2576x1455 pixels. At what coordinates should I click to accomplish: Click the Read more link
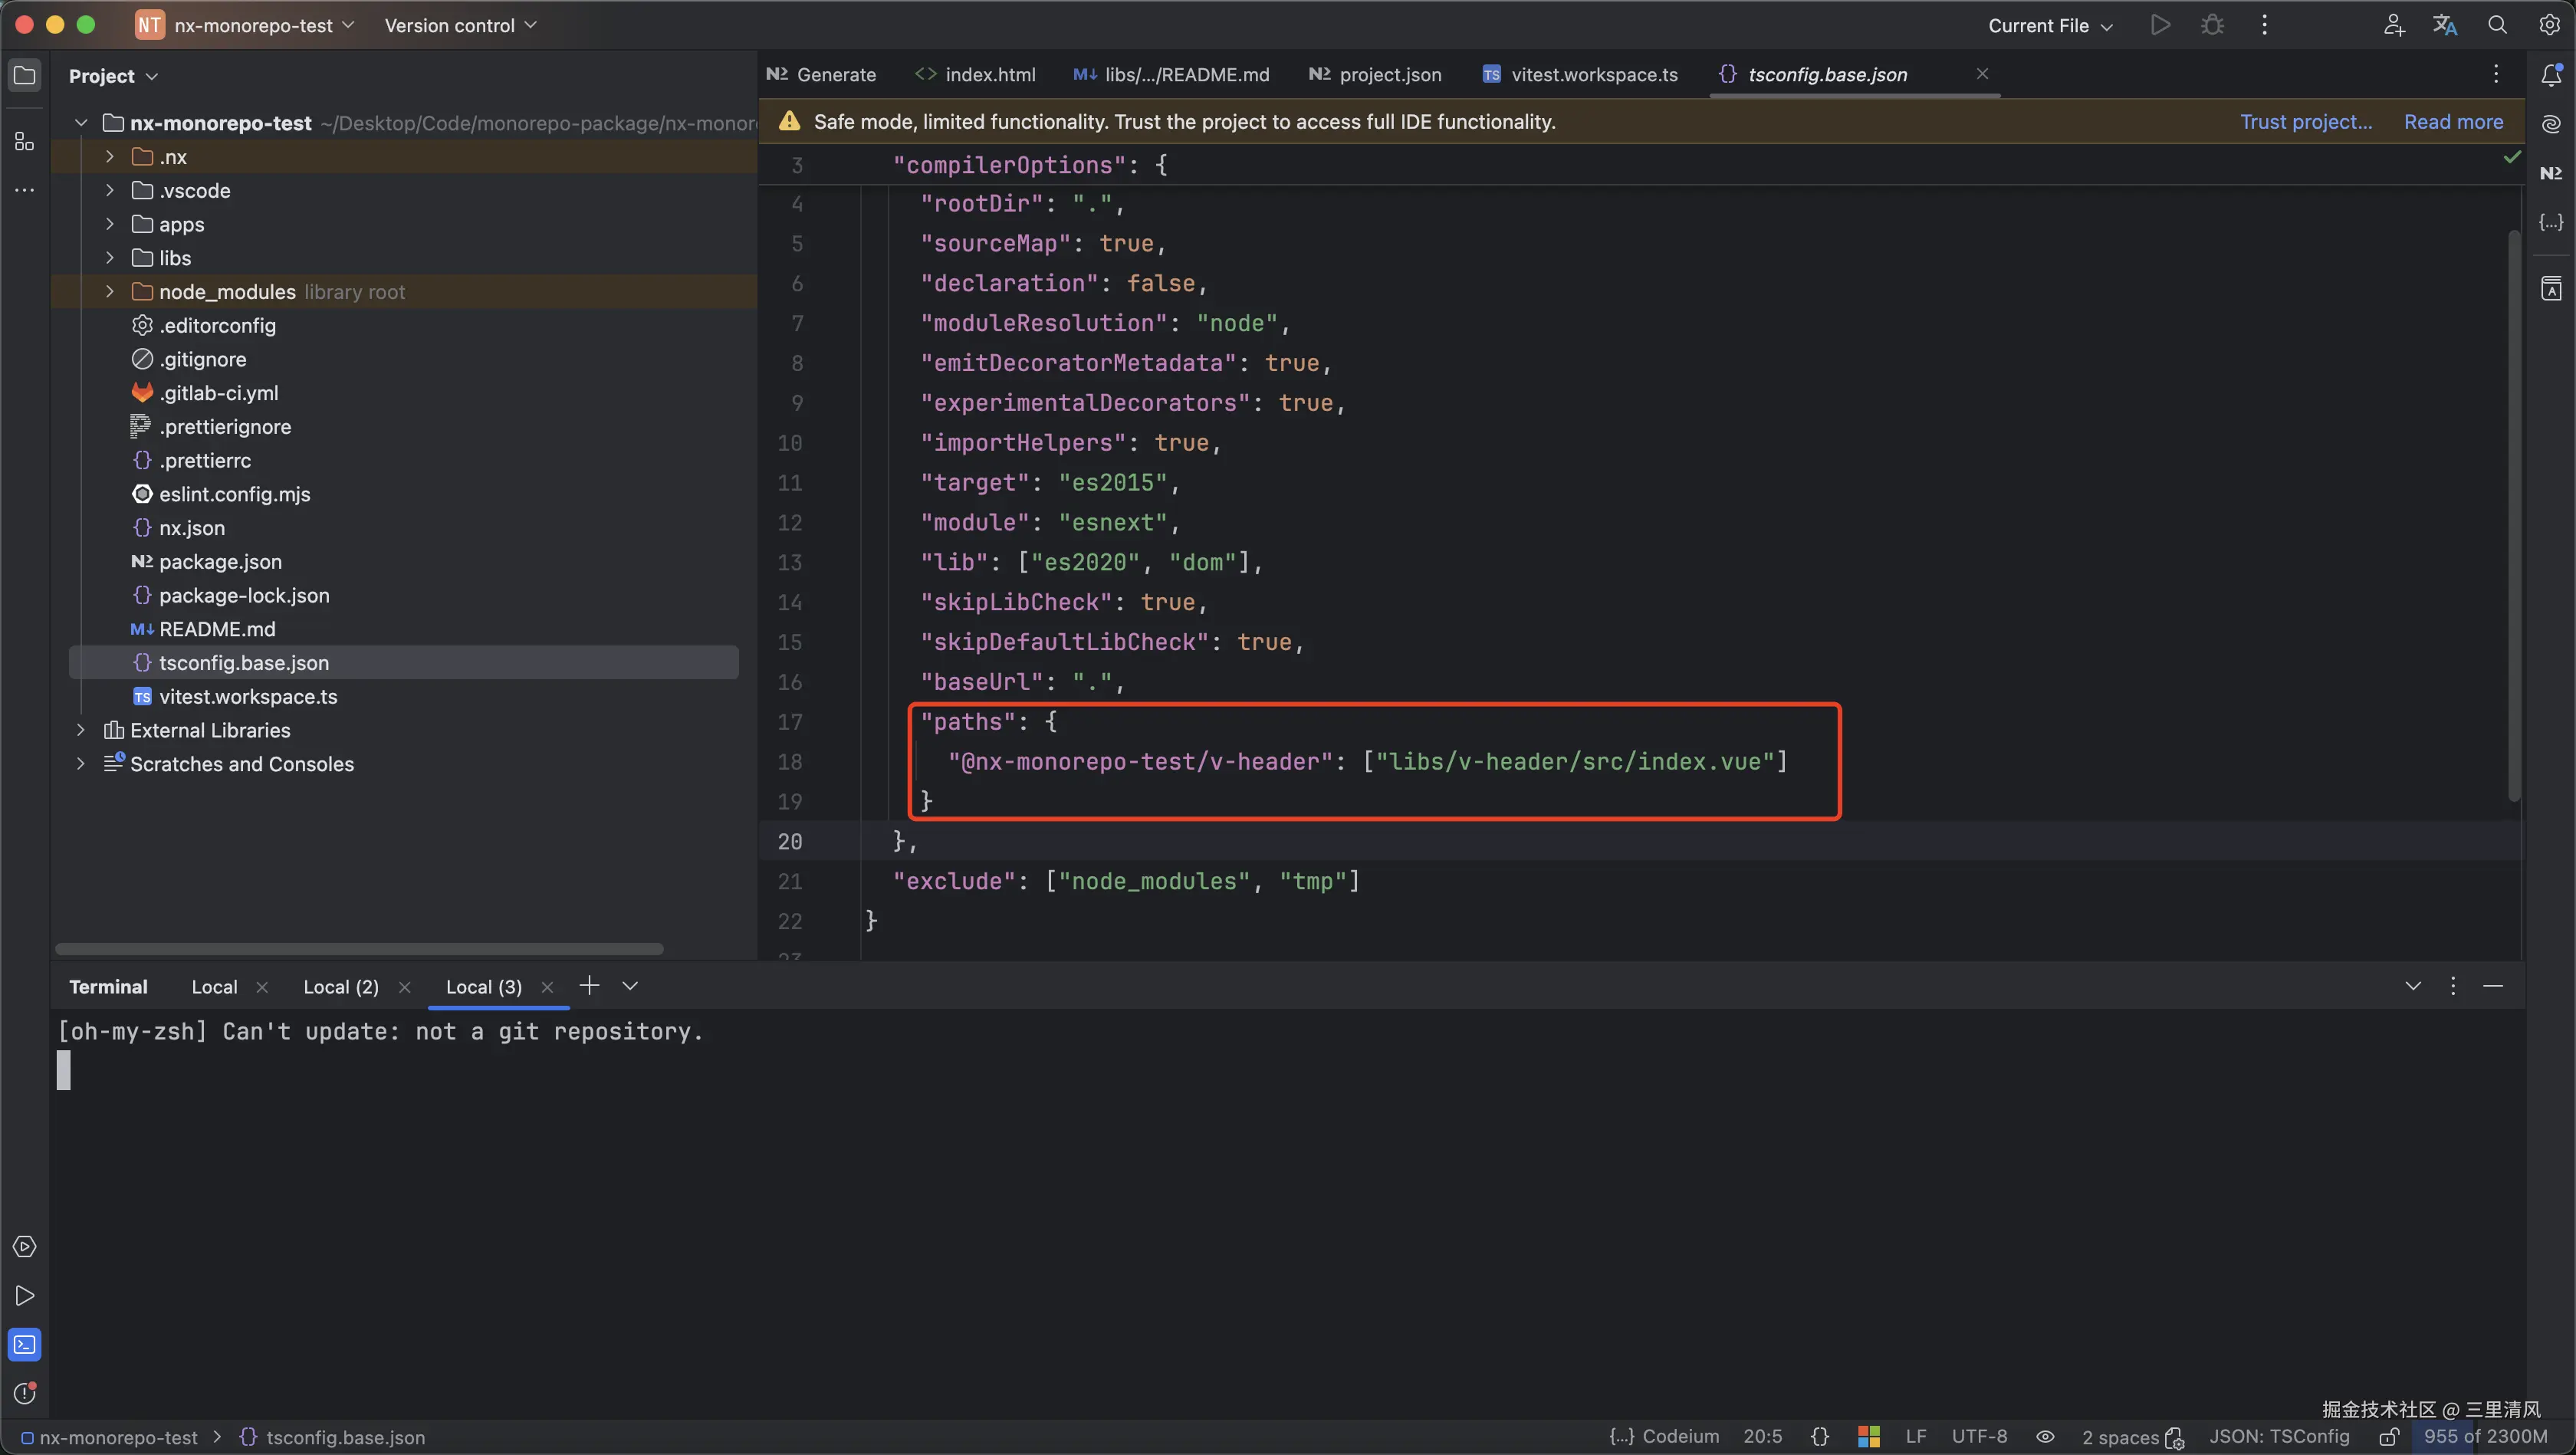click(2453, 122)
